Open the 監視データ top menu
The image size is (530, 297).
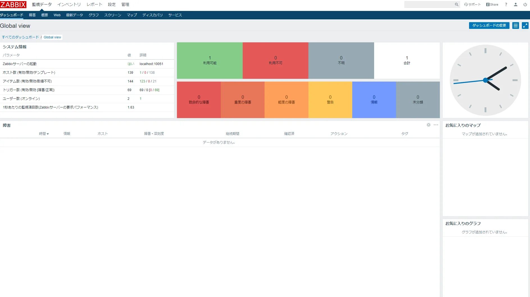[x=42, y=4]
